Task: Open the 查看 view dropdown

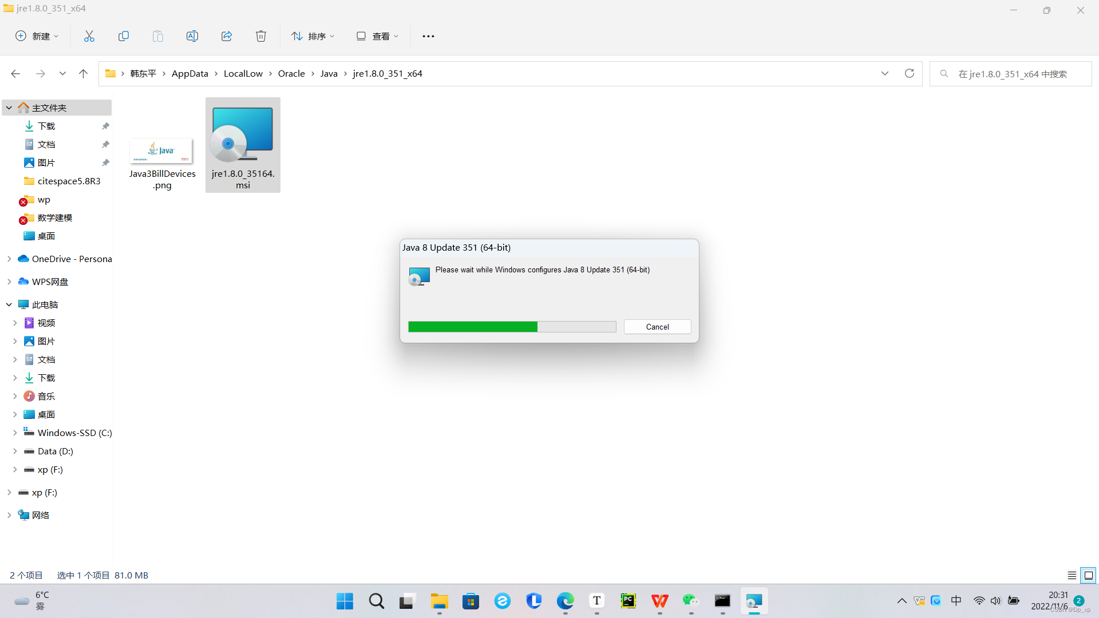Action: point(377,36)
